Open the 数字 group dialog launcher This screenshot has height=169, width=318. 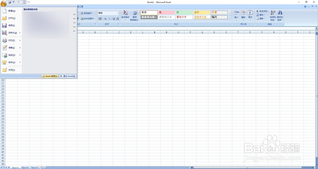pos(118,24)
